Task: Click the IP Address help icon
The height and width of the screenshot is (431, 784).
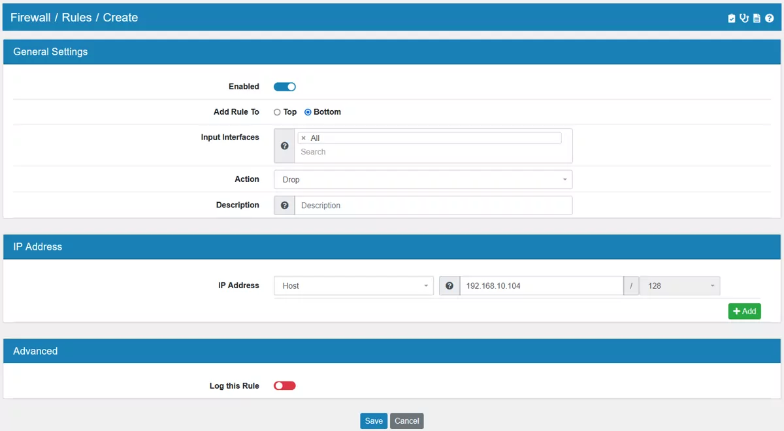Action: point(449,286)
